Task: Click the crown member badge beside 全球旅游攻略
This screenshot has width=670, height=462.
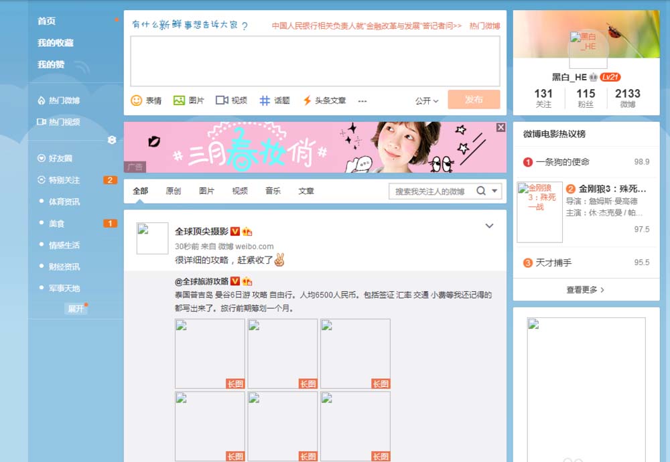Action: pos(247,281)
